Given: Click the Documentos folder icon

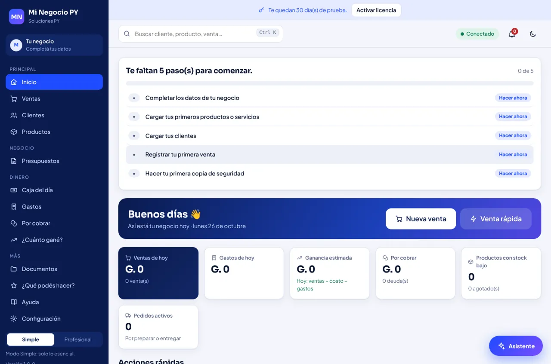Looking at the screenshot, I should (14, 269).
